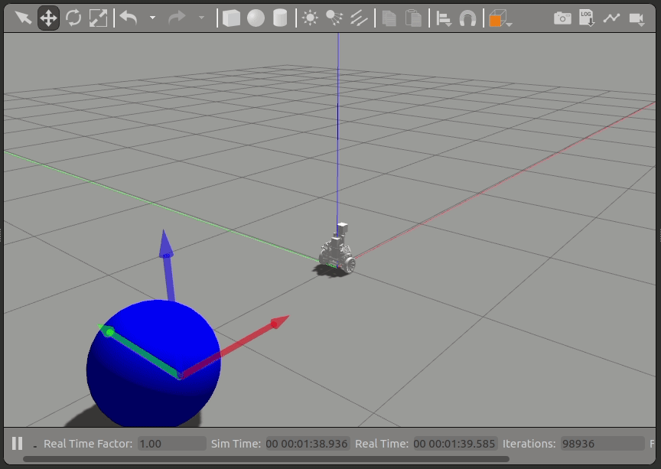Open the redo history dropdown arrow
The image size is (661, 469).
[x=201, y=18]
